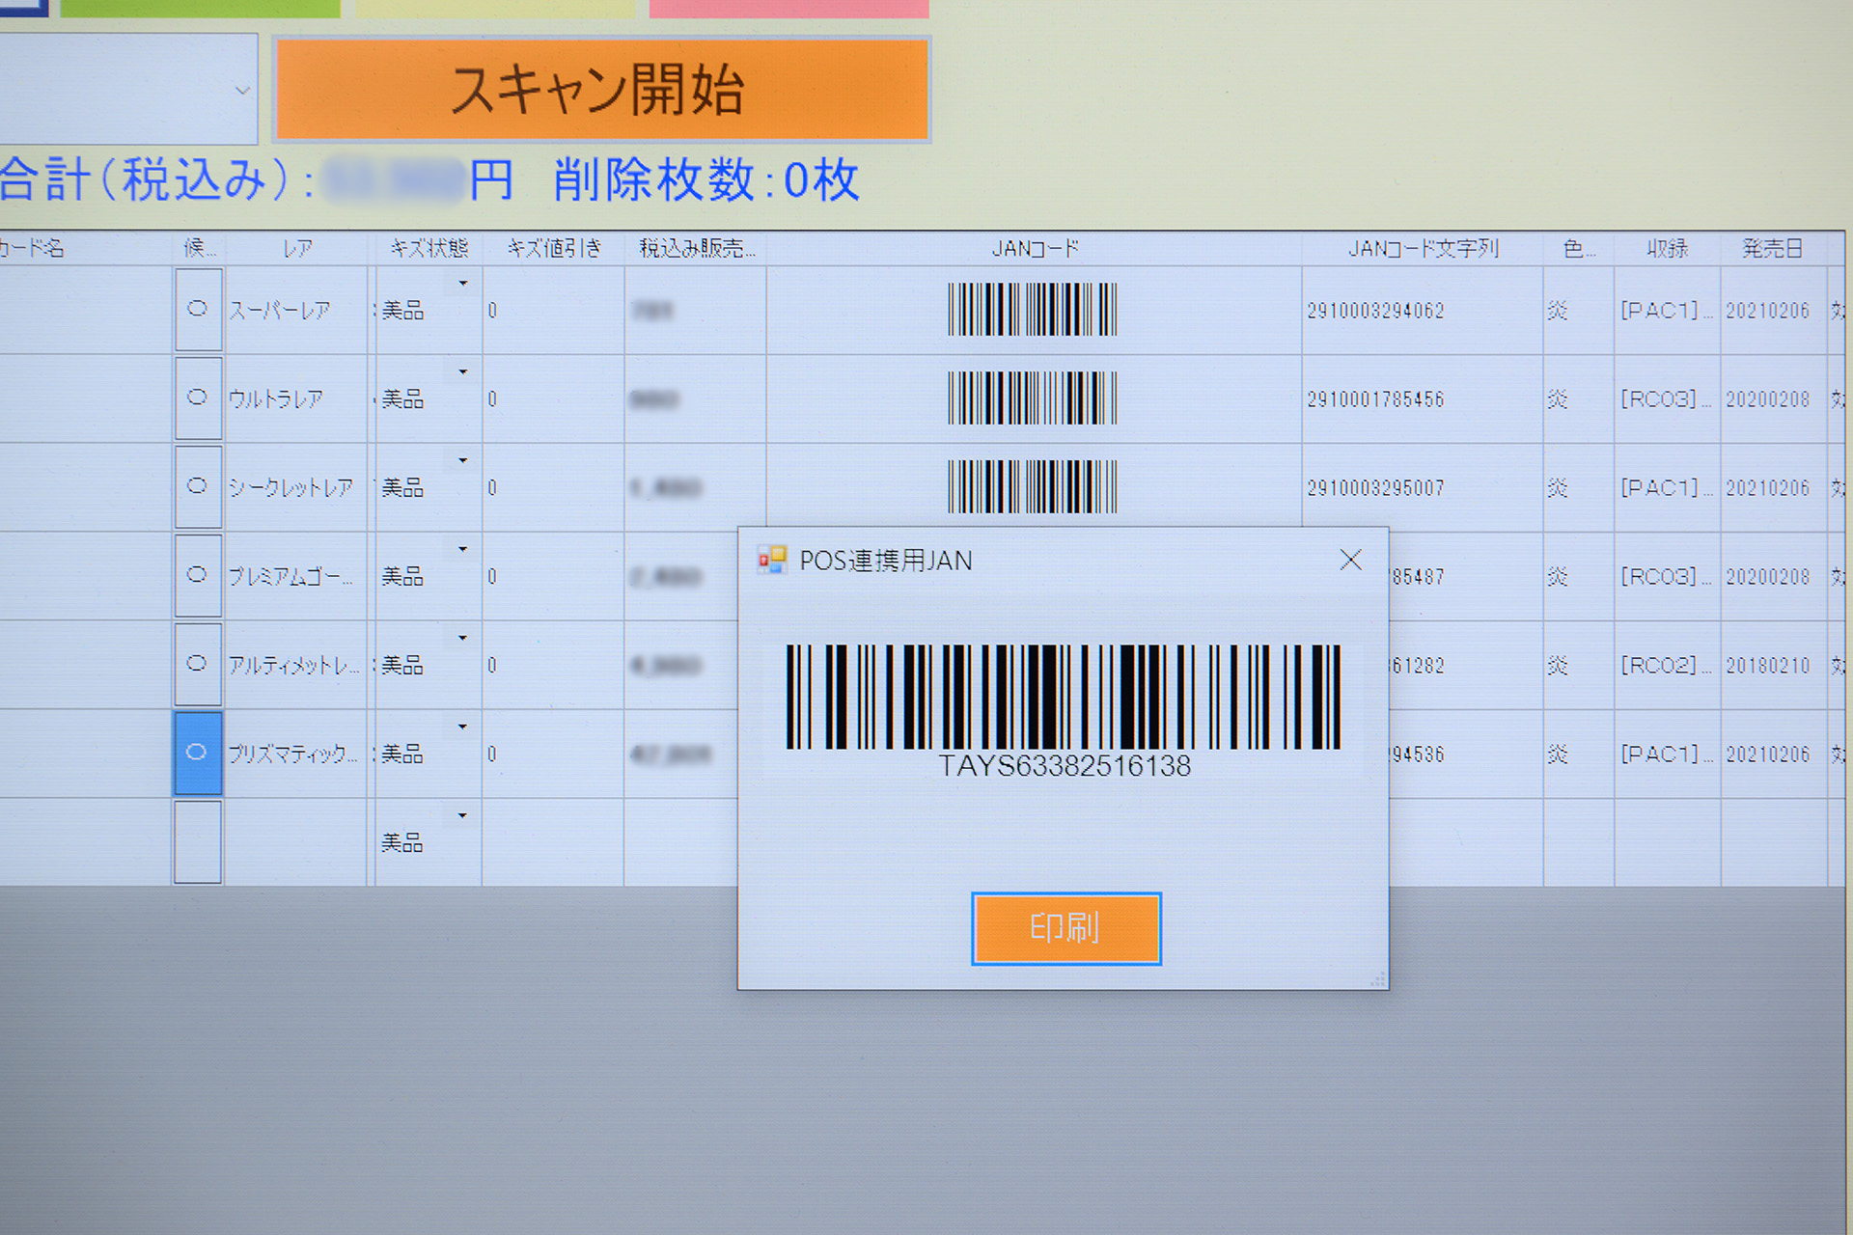Open 美品 dropdown in the empty last row
The image size is (1853, 1235).
tap(463, 816)
